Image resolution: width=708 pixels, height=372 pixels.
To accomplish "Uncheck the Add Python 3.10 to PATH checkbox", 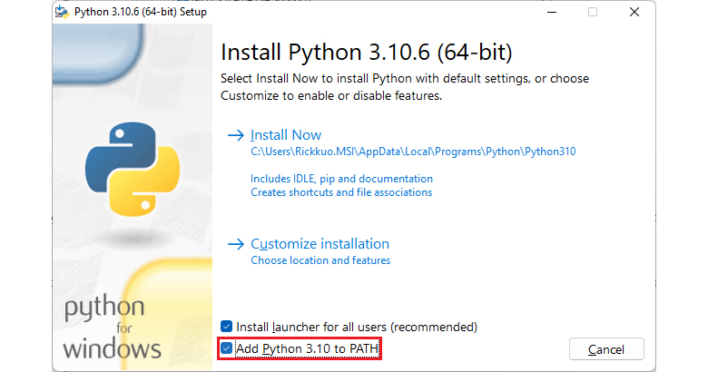I will pos(227,348).
